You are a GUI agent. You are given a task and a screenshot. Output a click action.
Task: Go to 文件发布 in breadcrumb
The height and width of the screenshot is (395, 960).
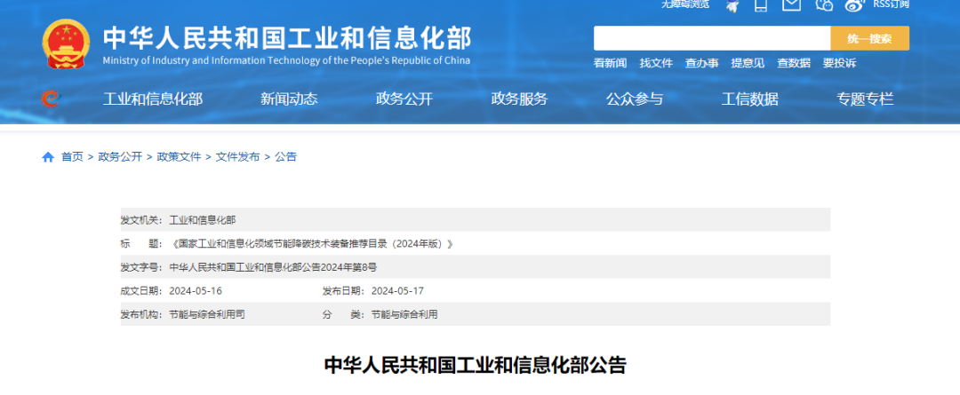(x=237, y=157)
